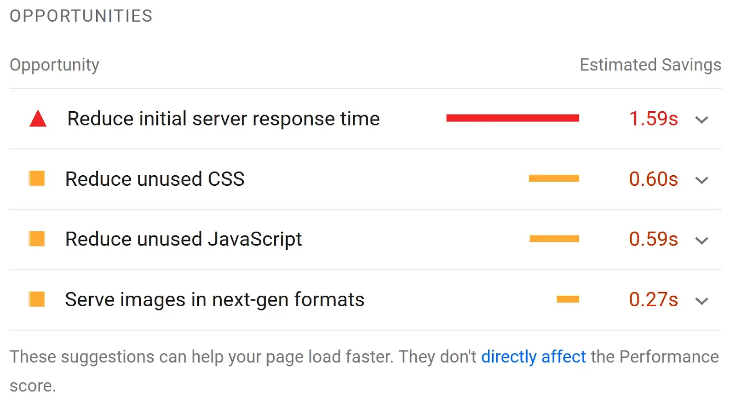Click the red triangle warning icon
Viewport: 736px width, 401px height.
(39, 119)
